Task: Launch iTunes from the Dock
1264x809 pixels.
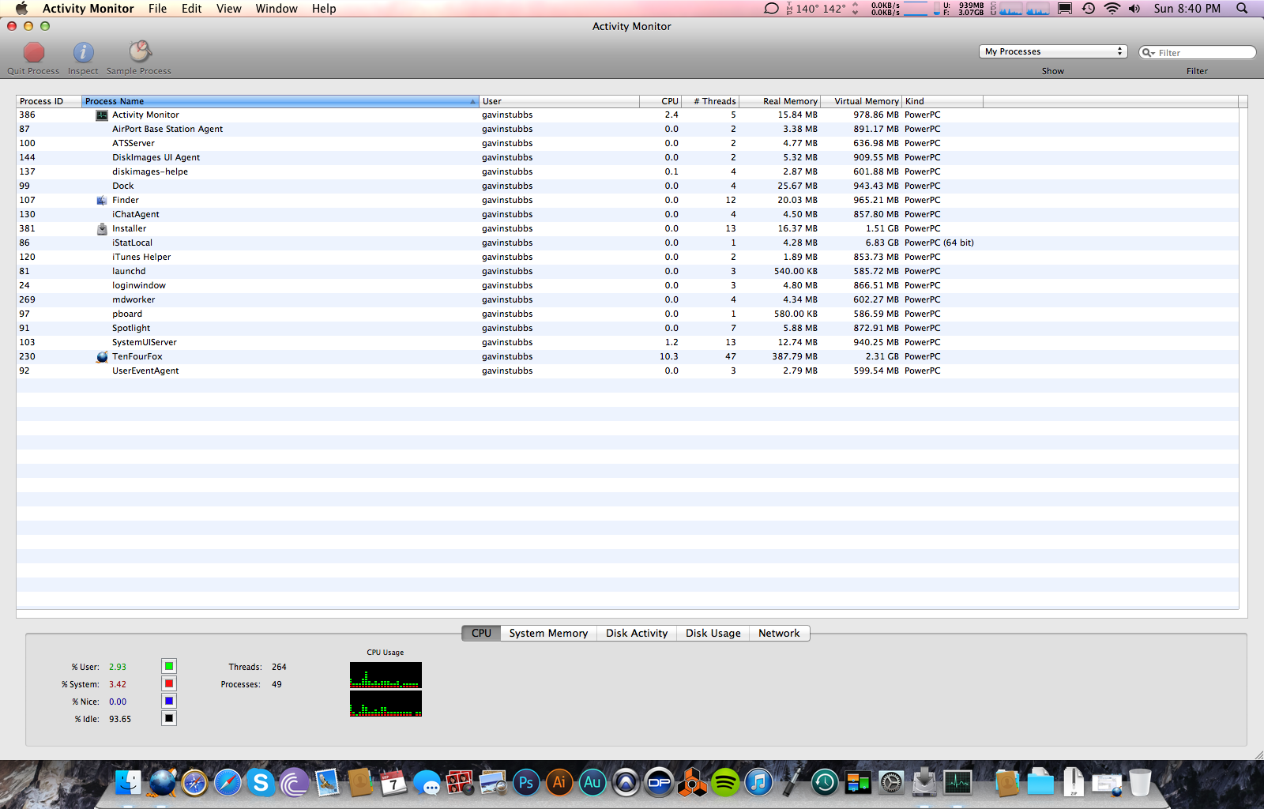Action: coord(758,782)
